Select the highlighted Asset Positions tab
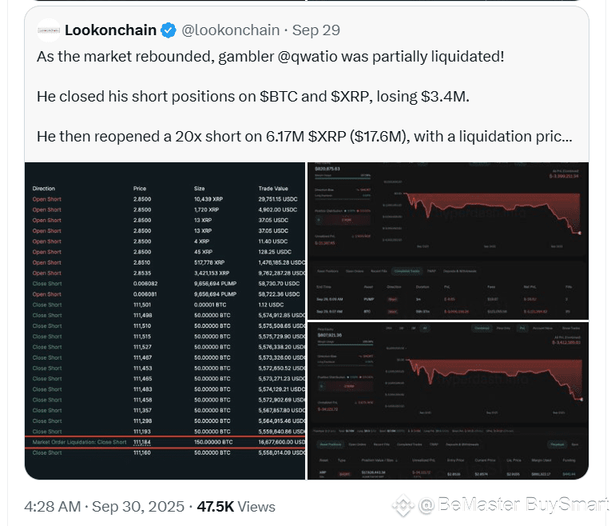The width and height of the screenshot is (615, 526). coord(331,444)
